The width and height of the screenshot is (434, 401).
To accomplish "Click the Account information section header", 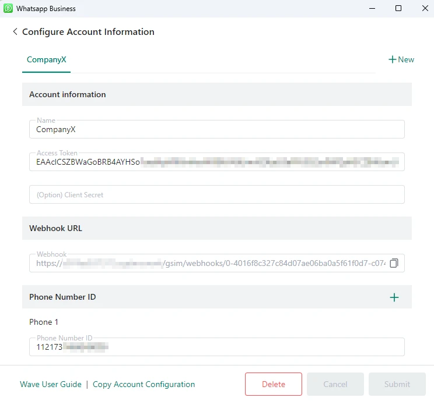I will pyautogui.click(x=217, y=94).
